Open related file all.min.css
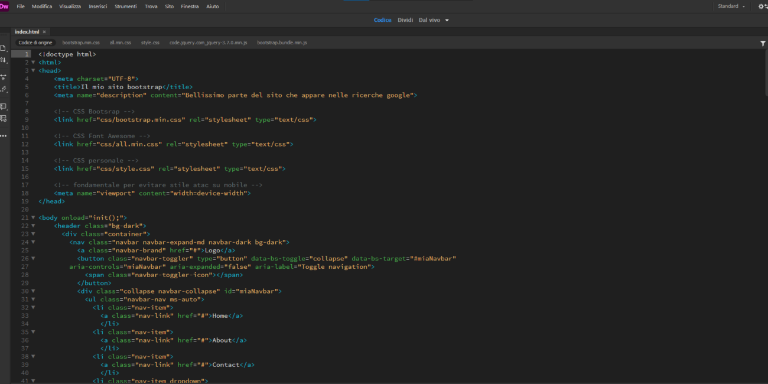Screen dimensions: 768x384 point(121,43)
